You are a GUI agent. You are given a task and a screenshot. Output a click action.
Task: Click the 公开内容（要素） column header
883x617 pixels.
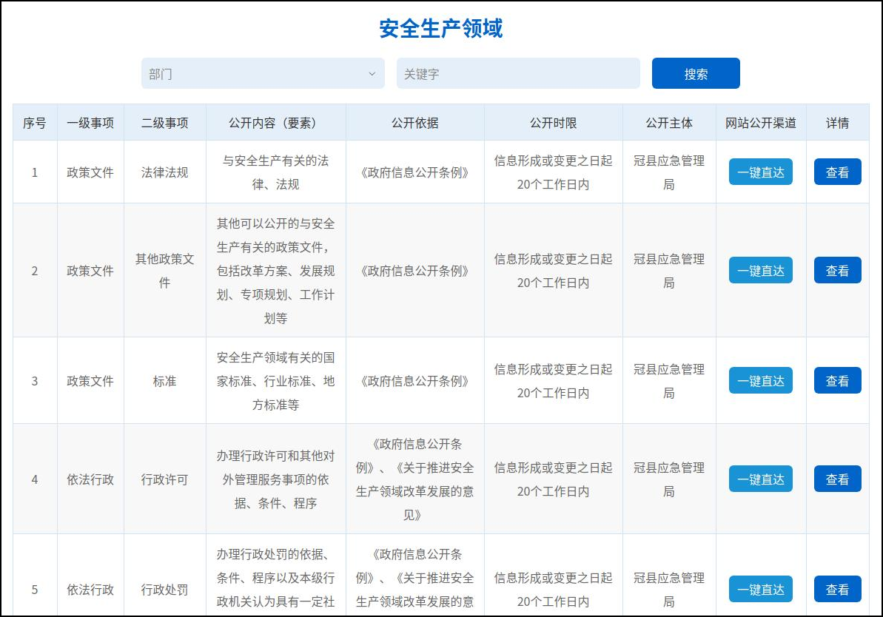click(276, 123)
